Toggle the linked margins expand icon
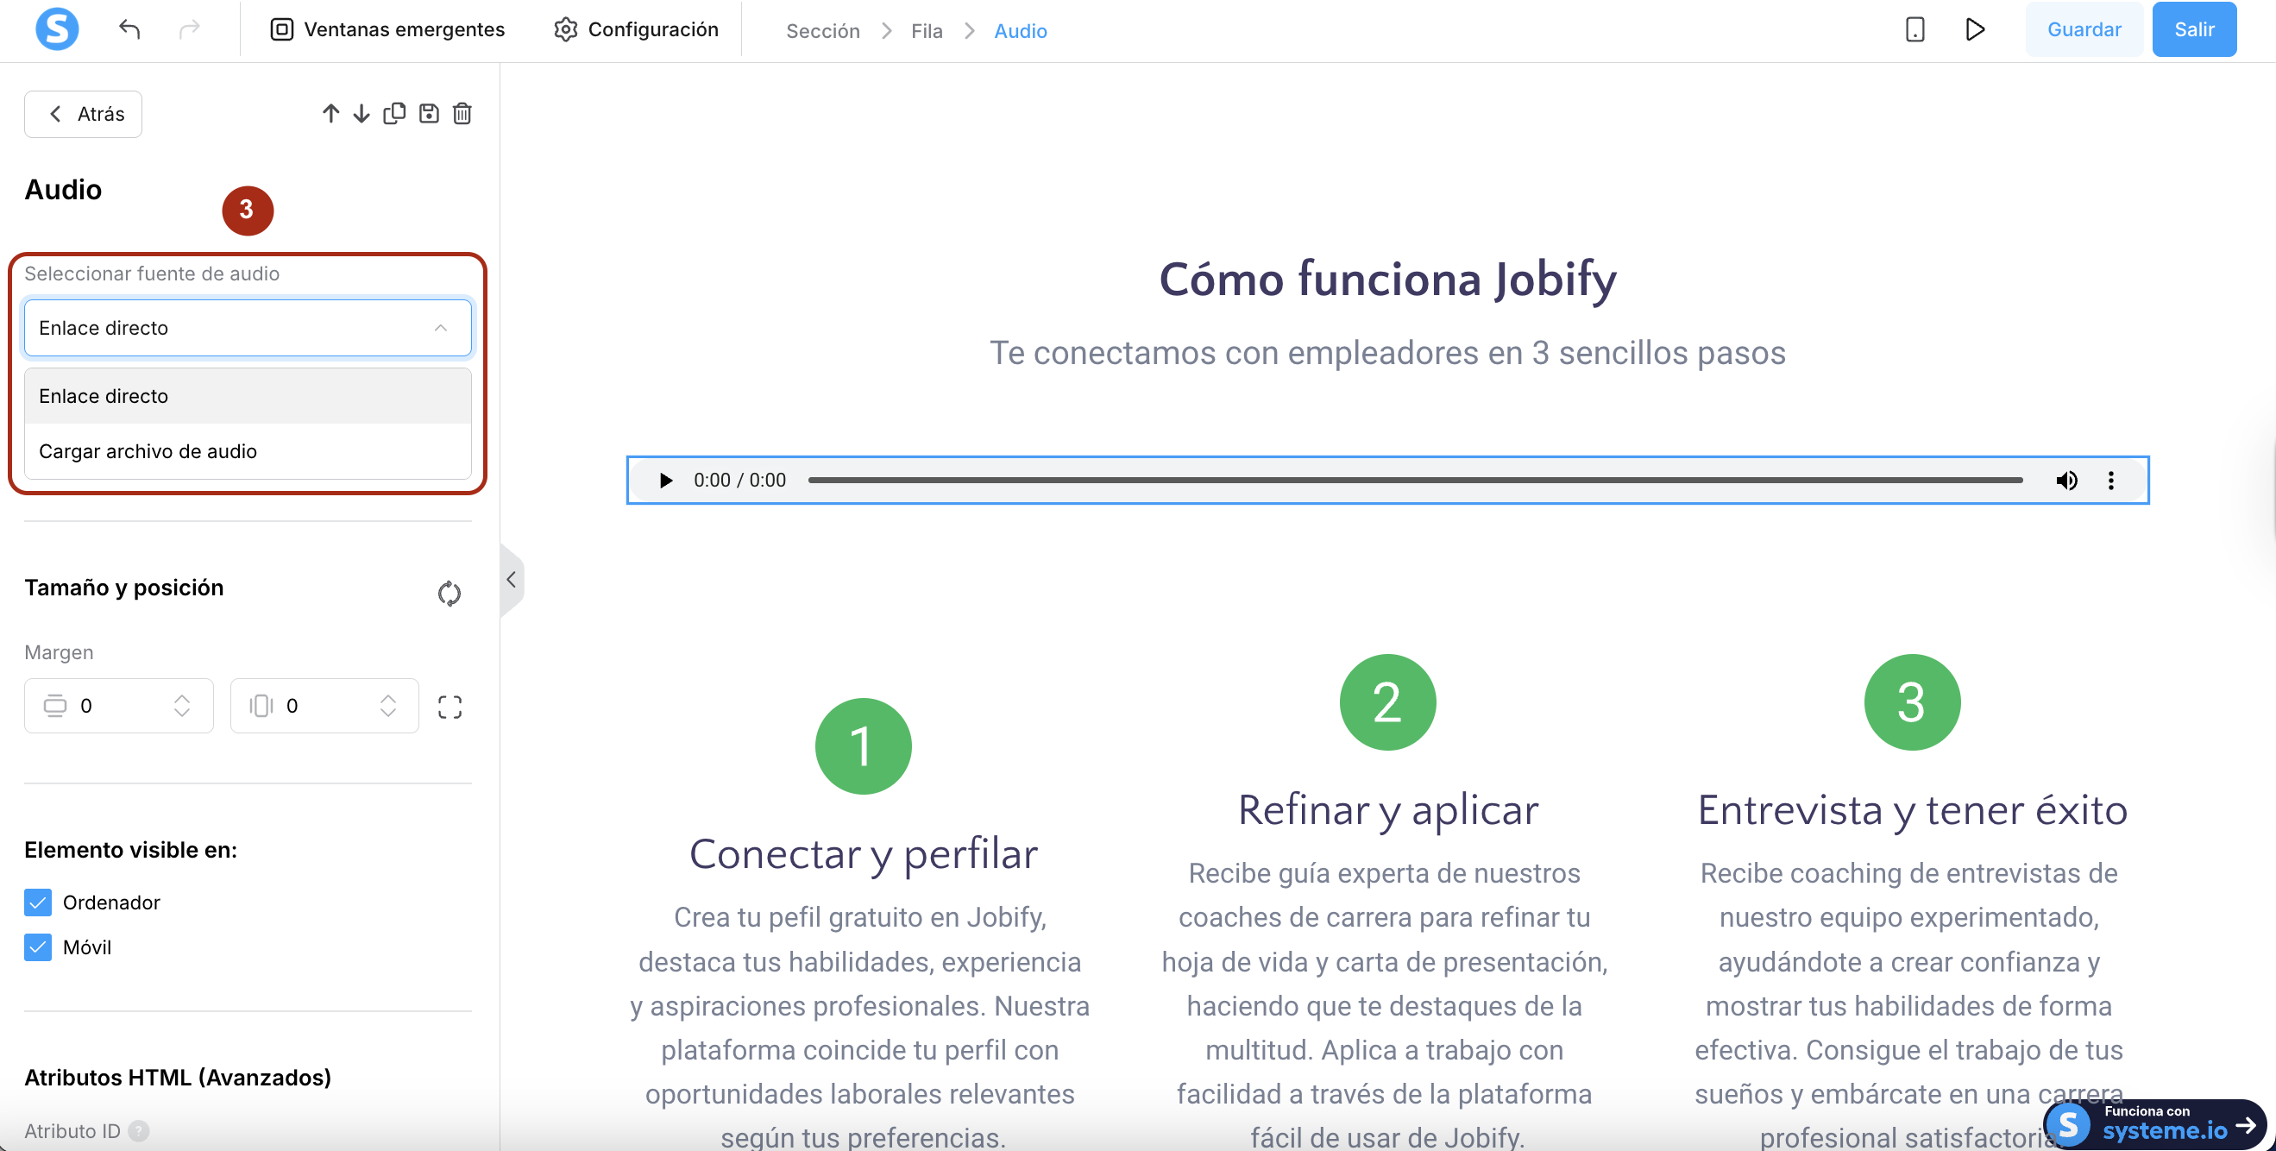The width and height of the screenshot is (2276, 1151). 450,706
